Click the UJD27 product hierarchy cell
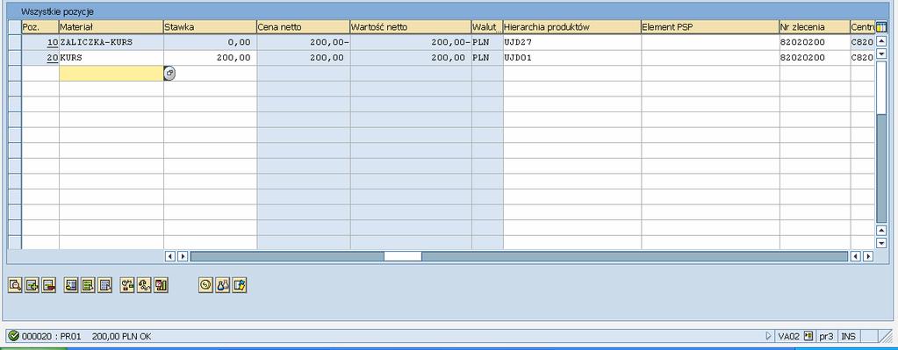 [571, 42]
